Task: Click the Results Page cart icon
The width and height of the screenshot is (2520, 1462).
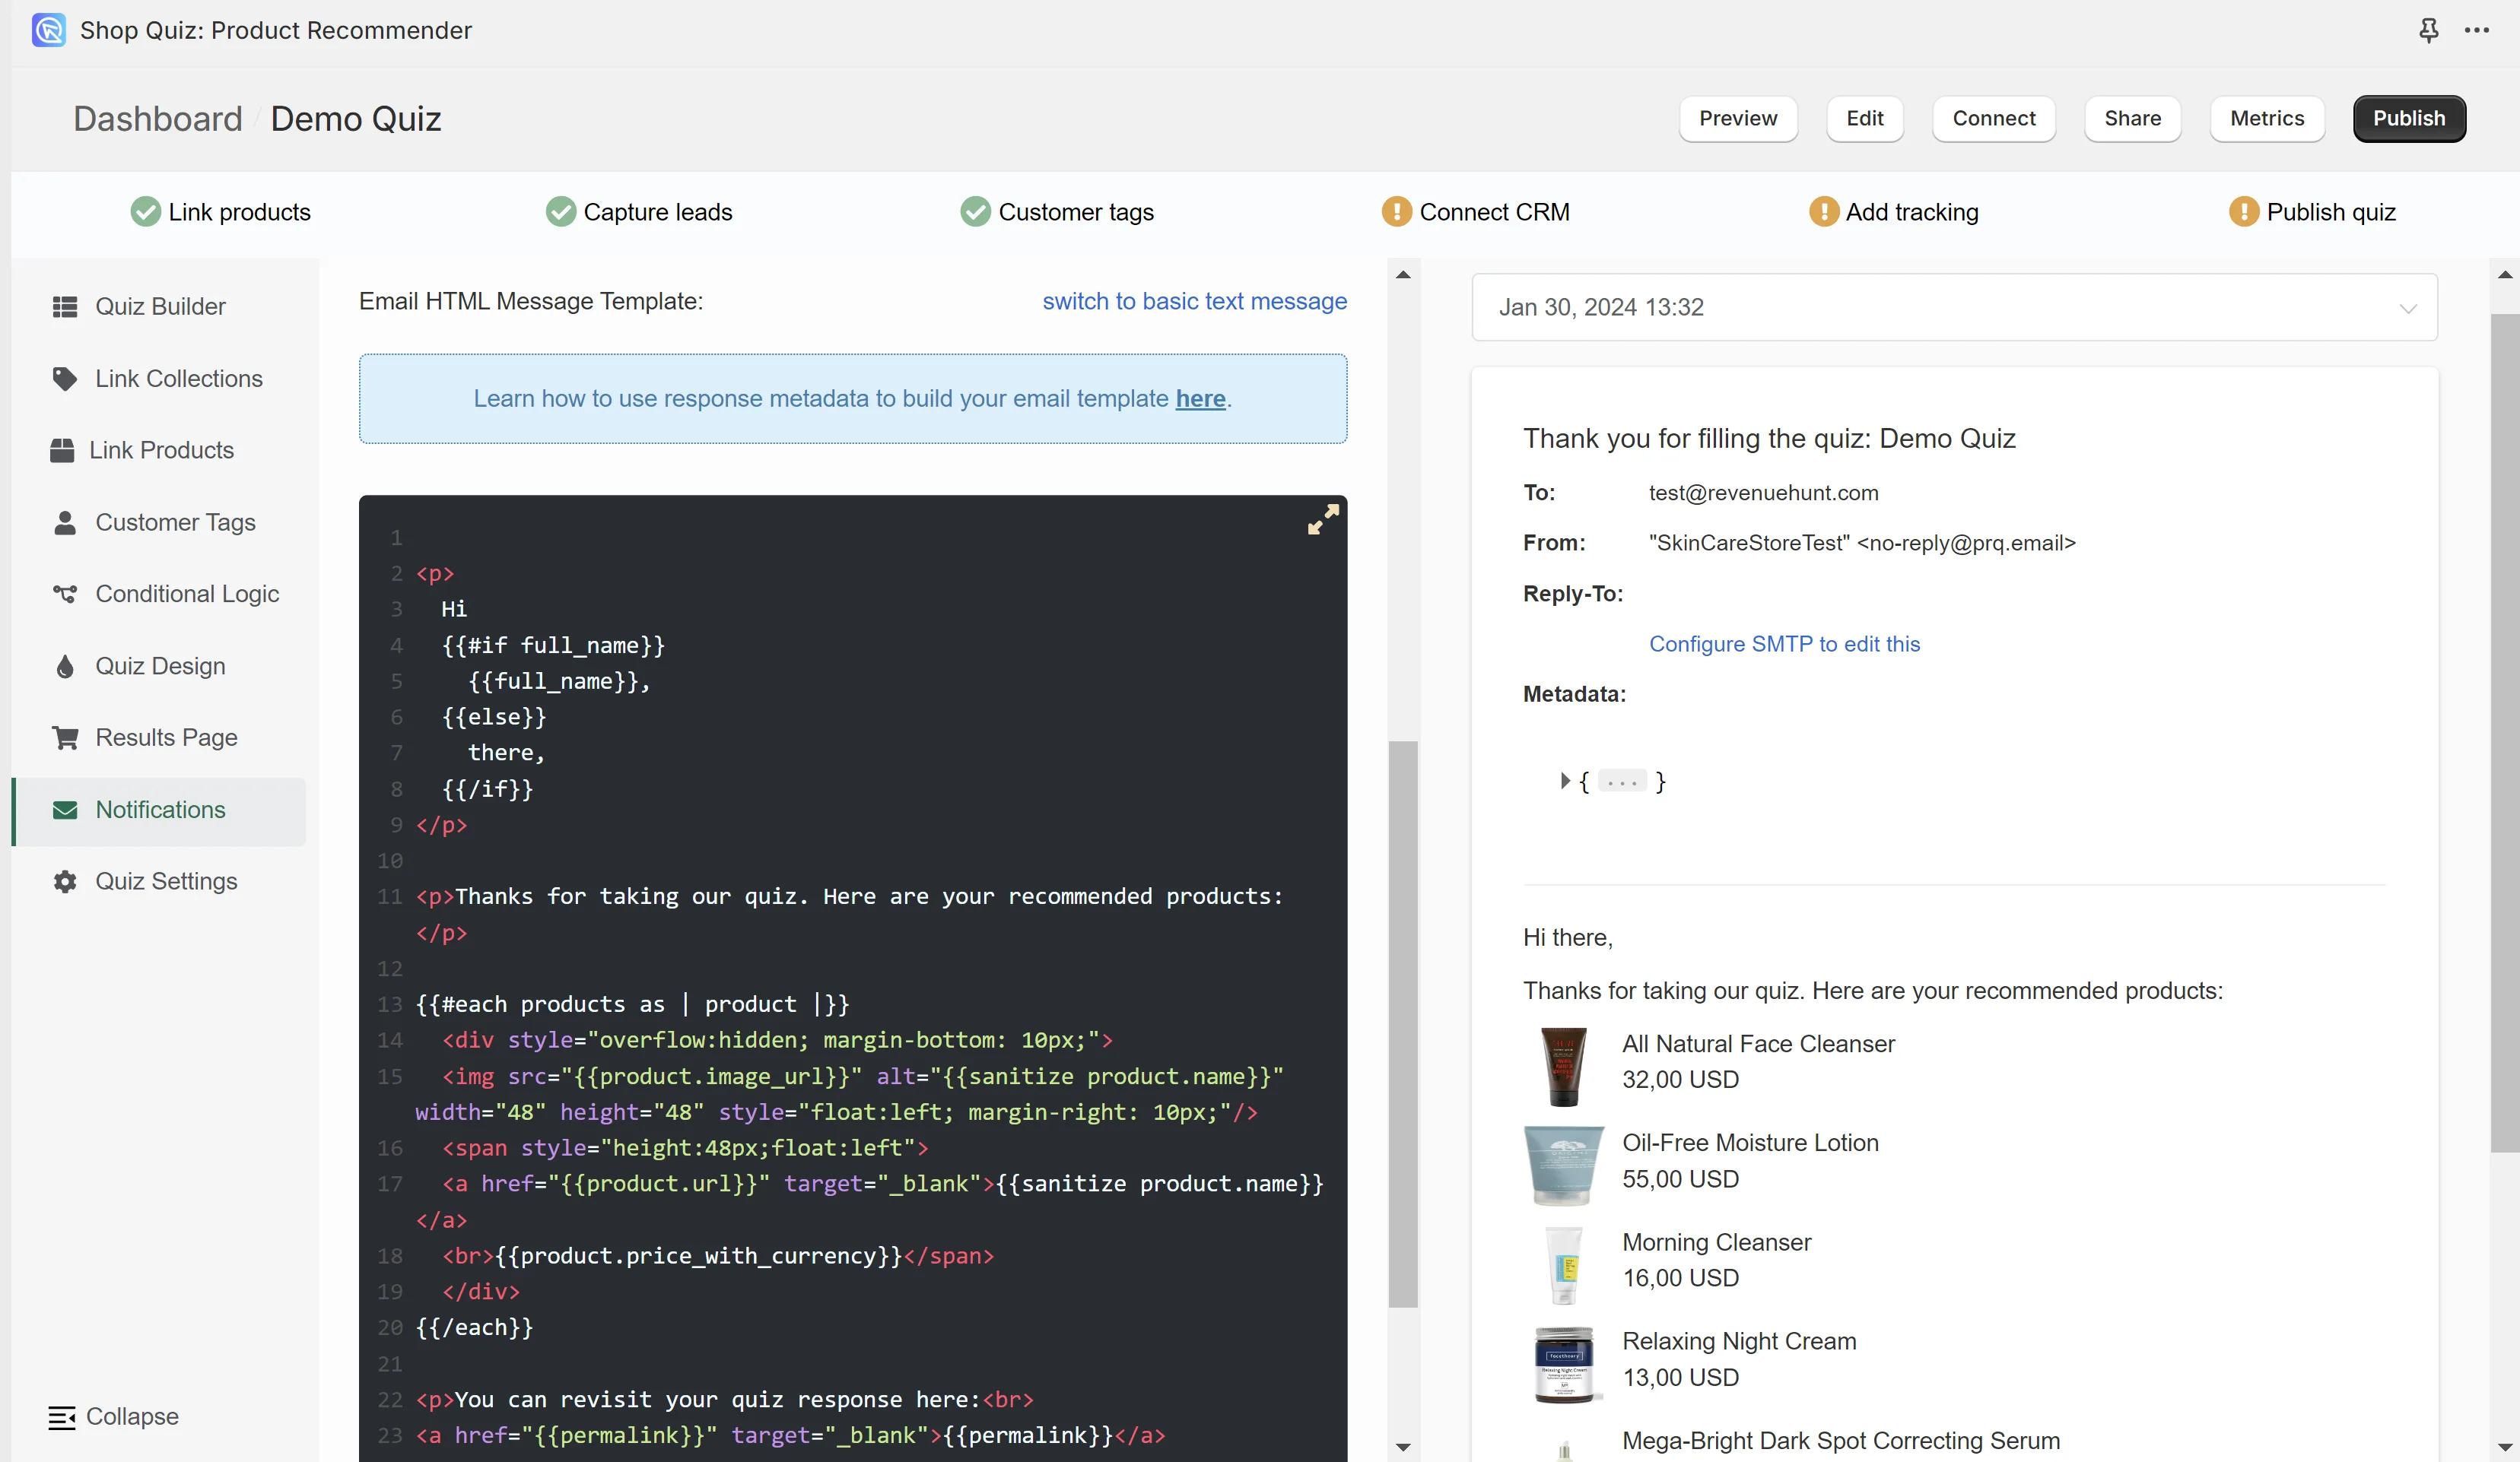Action: (65, 737)
